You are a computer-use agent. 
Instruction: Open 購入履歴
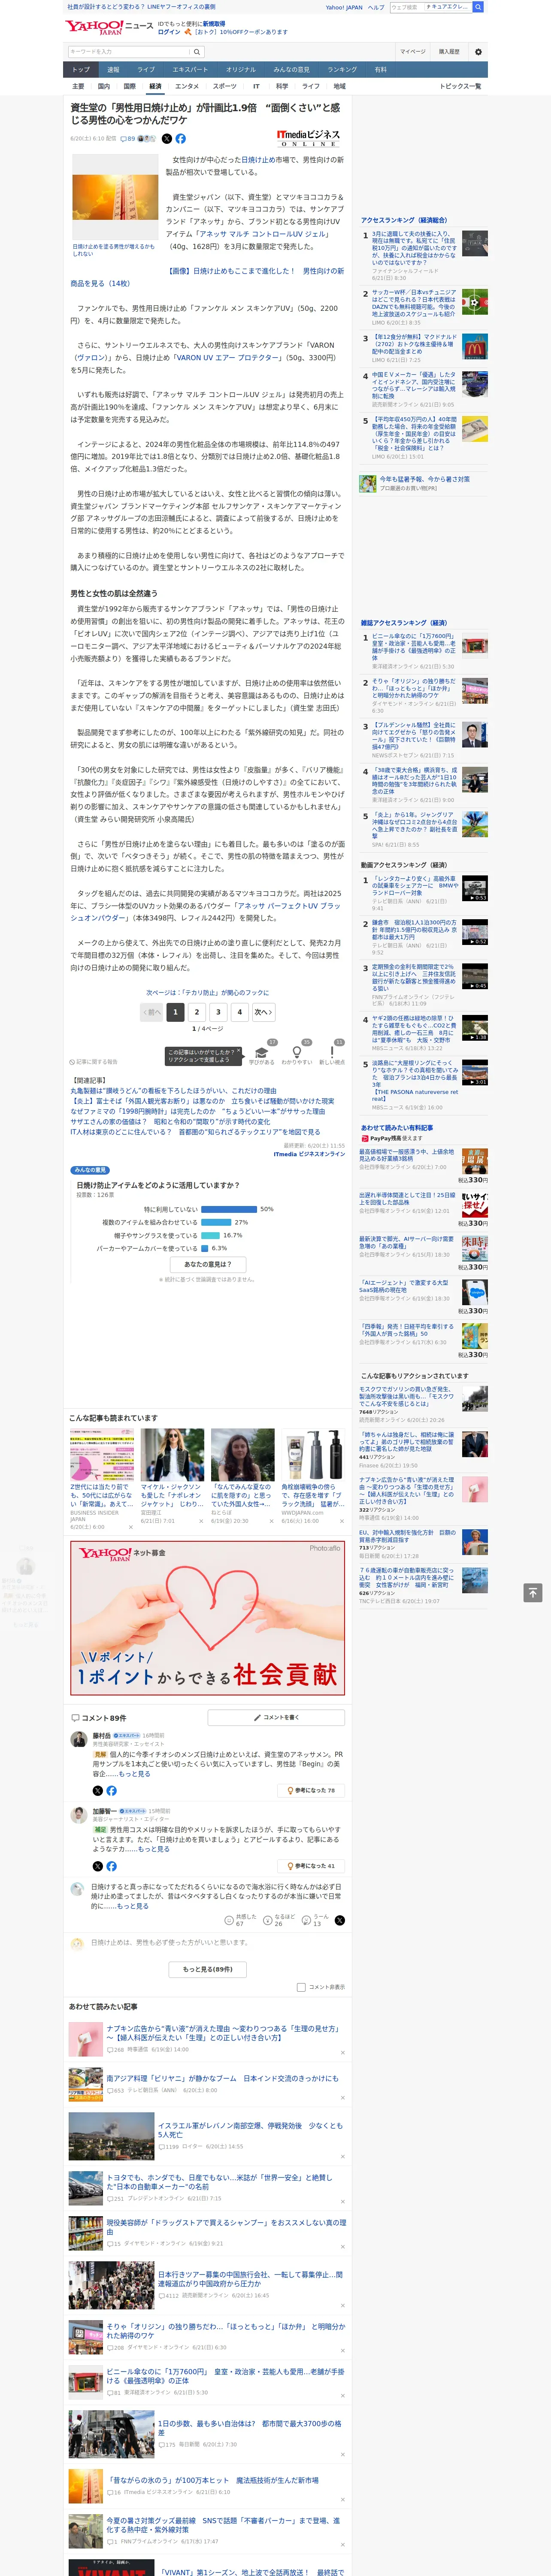pos(449,52)
